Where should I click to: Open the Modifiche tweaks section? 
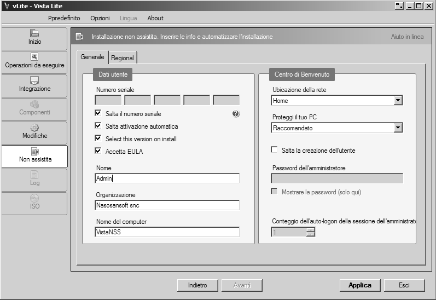pyautogui.click(x=34, y=132)
